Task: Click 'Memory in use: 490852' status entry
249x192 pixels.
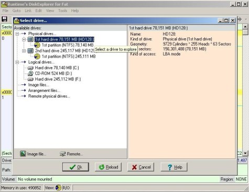Action: point(21,188)
